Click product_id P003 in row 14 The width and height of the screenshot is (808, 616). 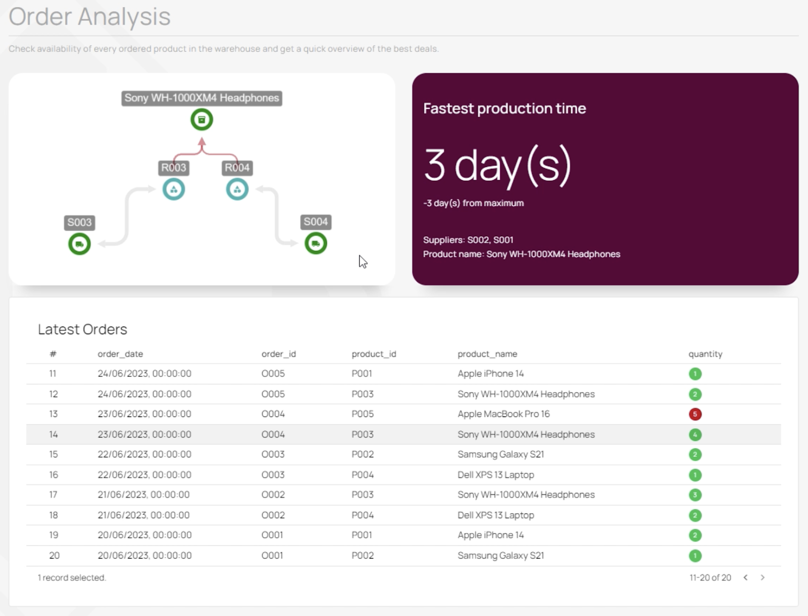[x=363, y=434]
